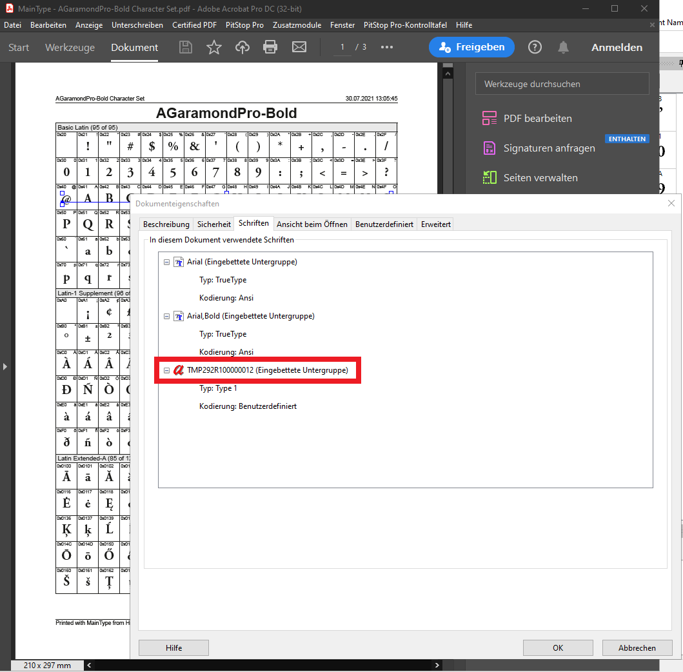683x672 pixels.
Task: Click the Seiten verwalten tool icon
Action: (x=489, y=178)
